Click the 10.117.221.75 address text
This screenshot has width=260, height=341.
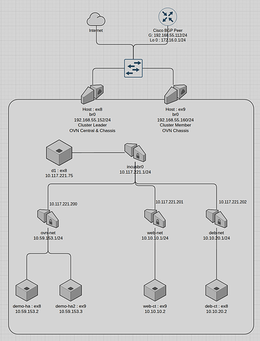(59, 176)
